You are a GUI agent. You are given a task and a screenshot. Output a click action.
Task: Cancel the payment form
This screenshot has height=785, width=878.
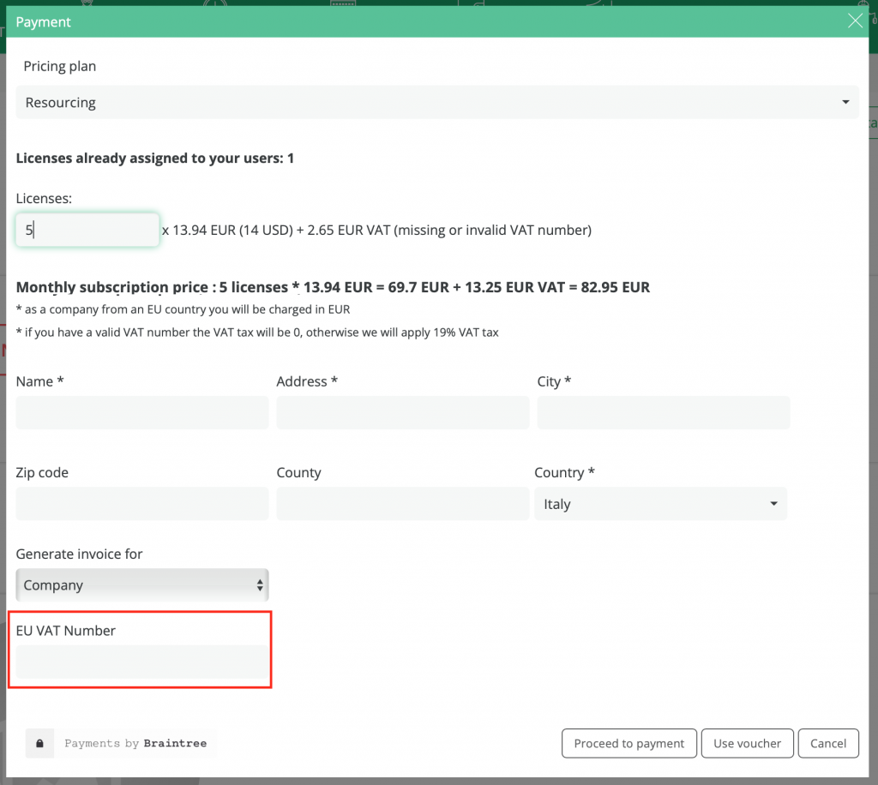point(827,743)
